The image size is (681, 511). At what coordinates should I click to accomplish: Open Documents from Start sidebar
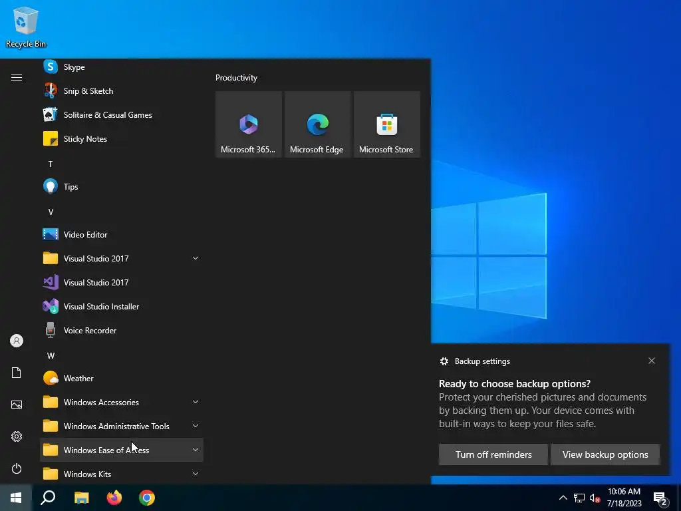point(17,373)
